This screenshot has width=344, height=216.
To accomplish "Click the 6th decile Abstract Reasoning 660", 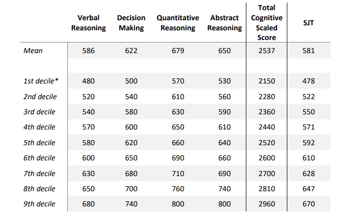I will (225, 158).
